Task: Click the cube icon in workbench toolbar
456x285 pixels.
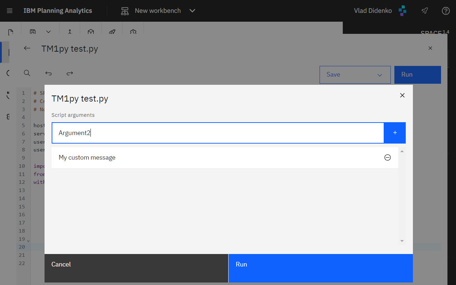Action: point(91,32)
